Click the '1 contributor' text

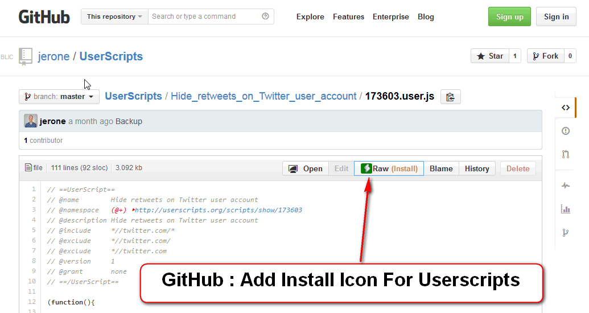pos(43,141)
